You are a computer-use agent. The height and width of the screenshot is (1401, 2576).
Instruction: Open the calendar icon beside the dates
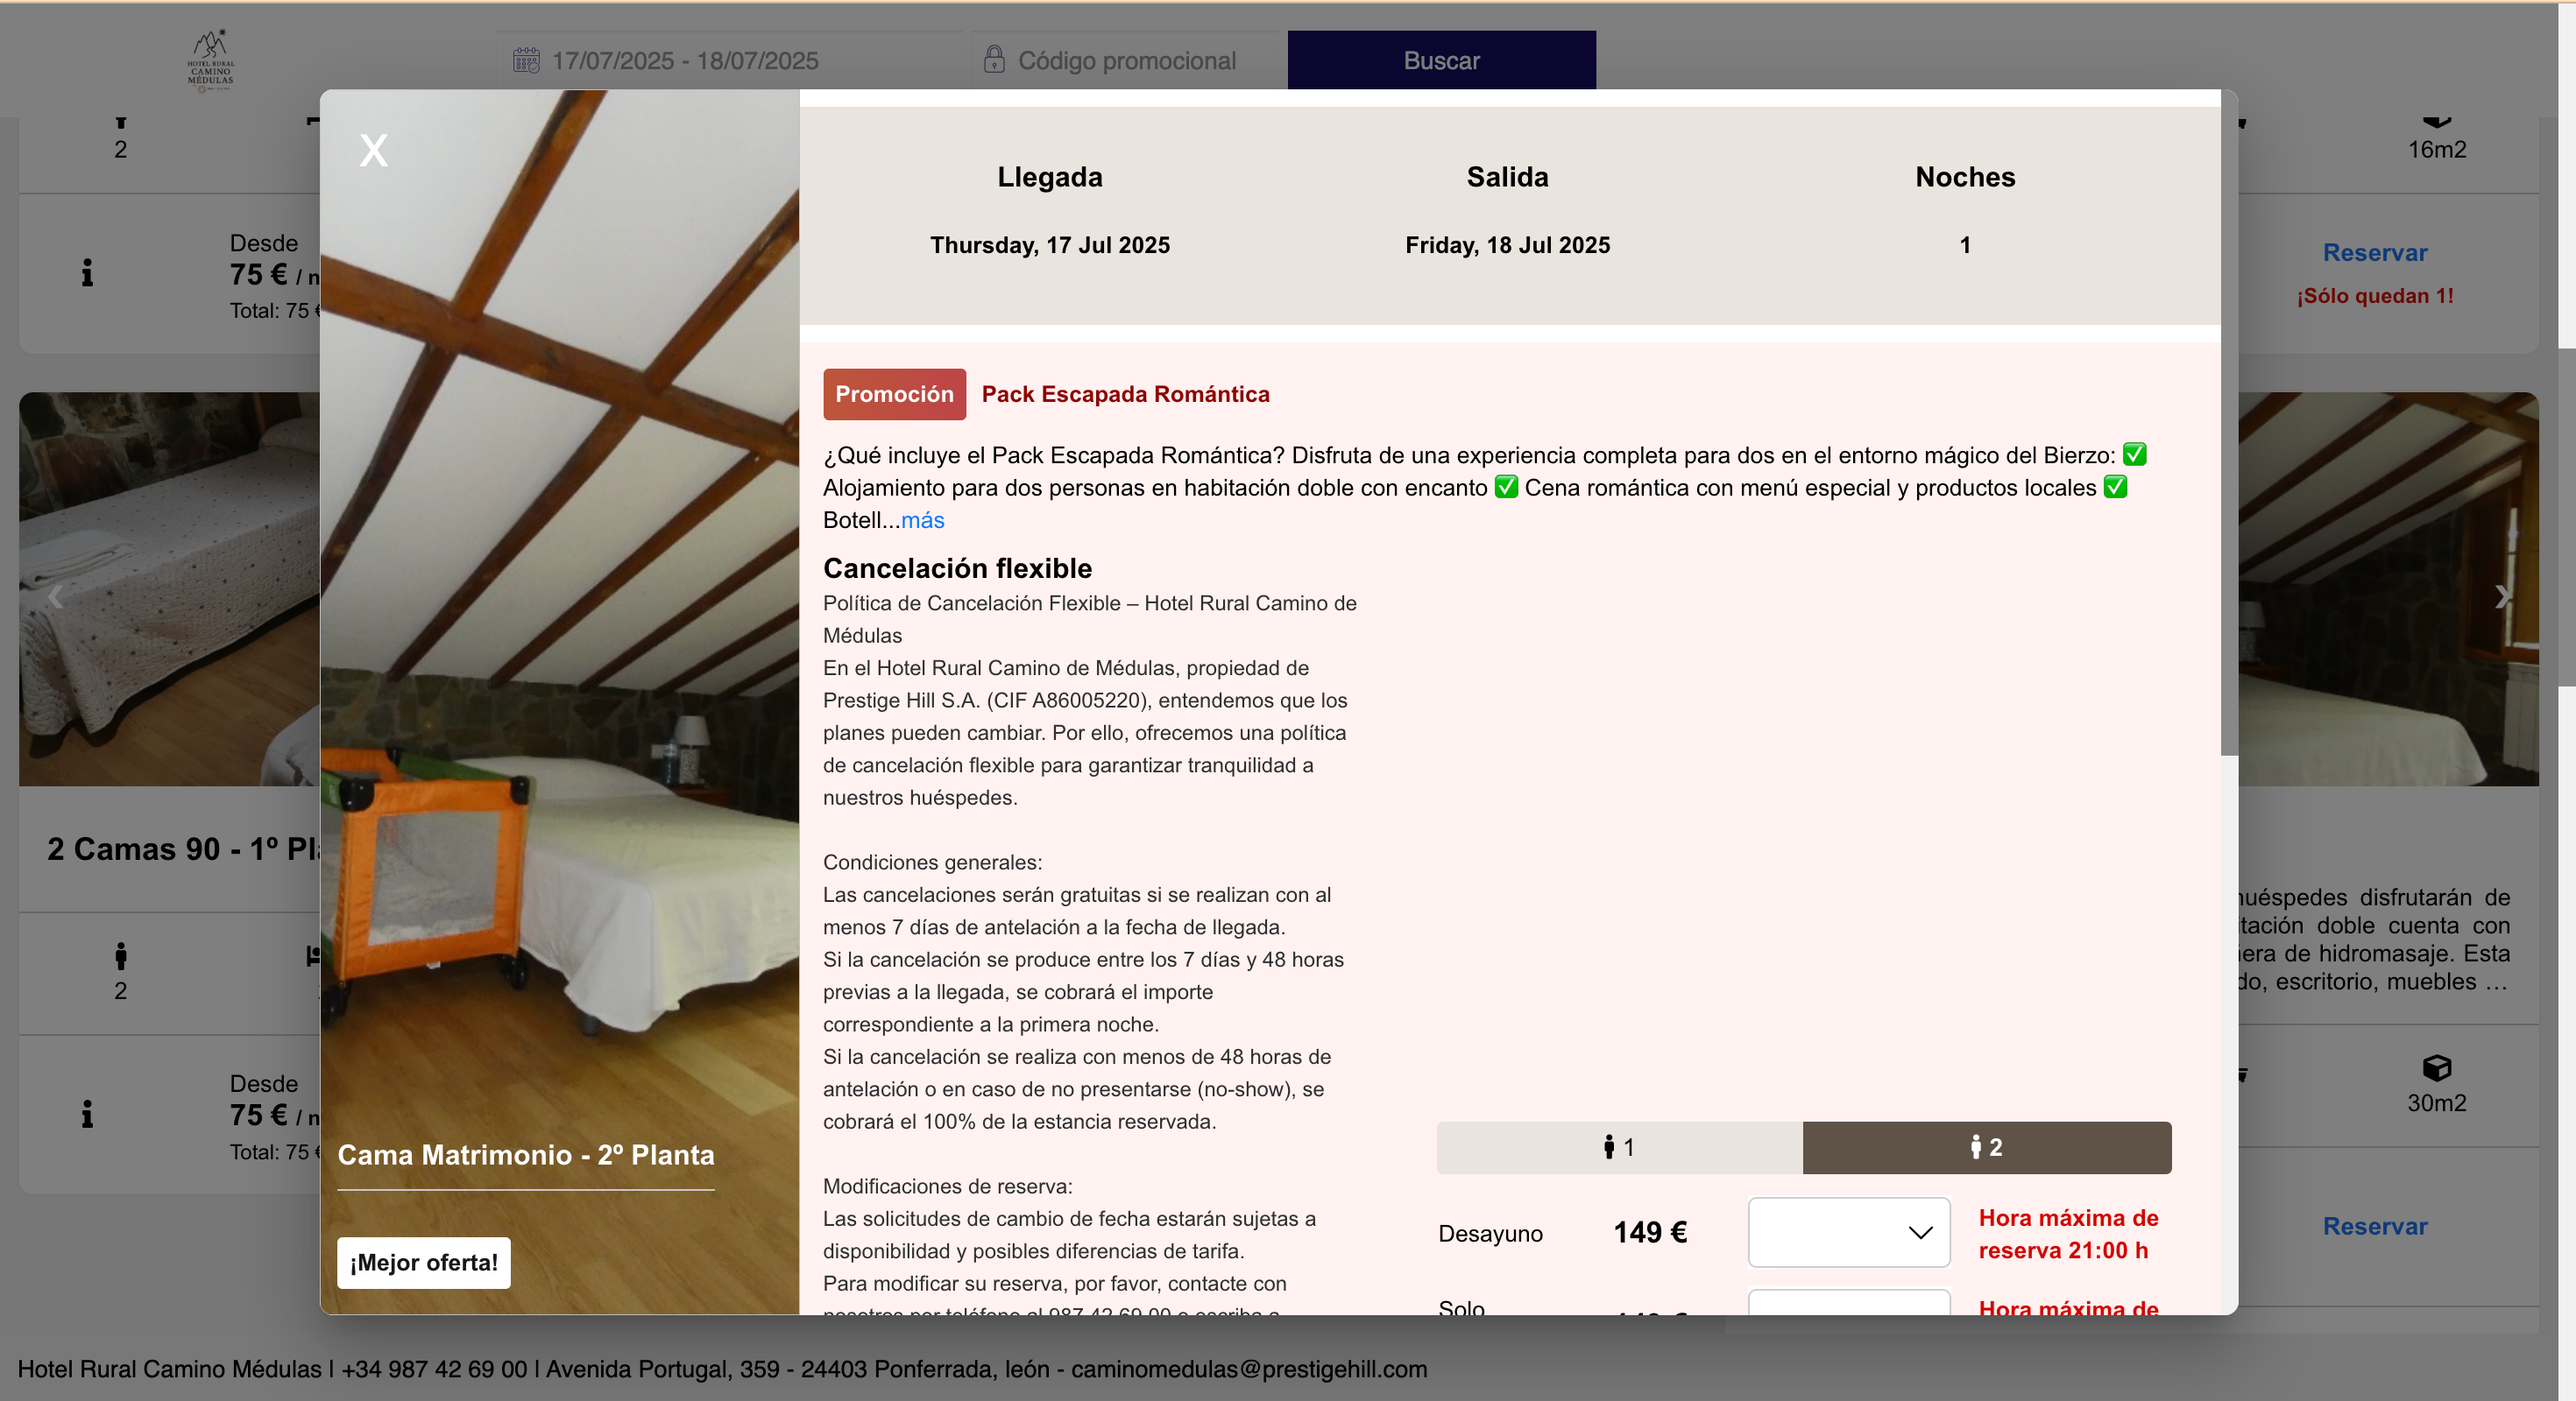coord(526,60)
